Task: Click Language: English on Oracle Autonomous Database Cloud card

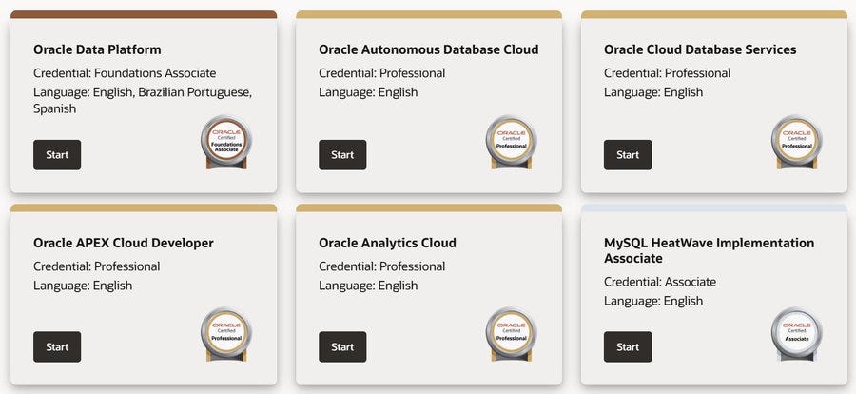Action: tap(368, 92)
